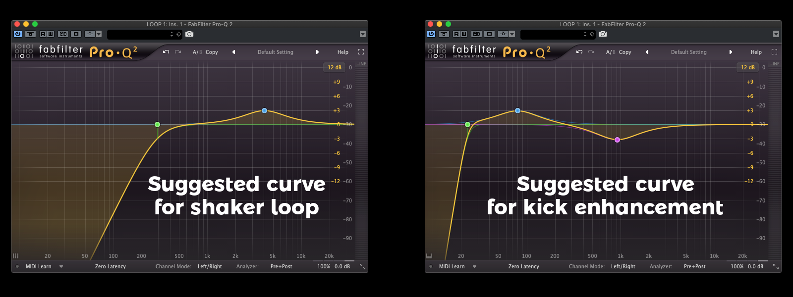Click undo arrow in shaker loop Pro-Q
The image size is (793, 297).
click(x=166, y=52)
